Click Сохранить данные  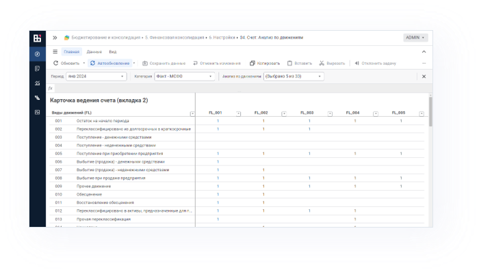[164, 64]
